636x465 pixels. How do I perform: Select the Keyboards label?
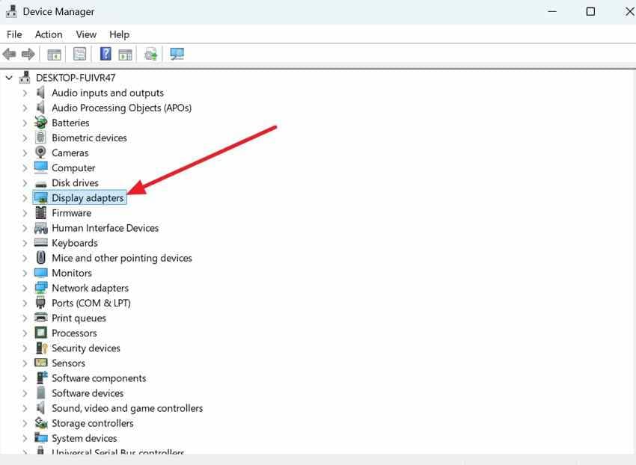(75, 243)
